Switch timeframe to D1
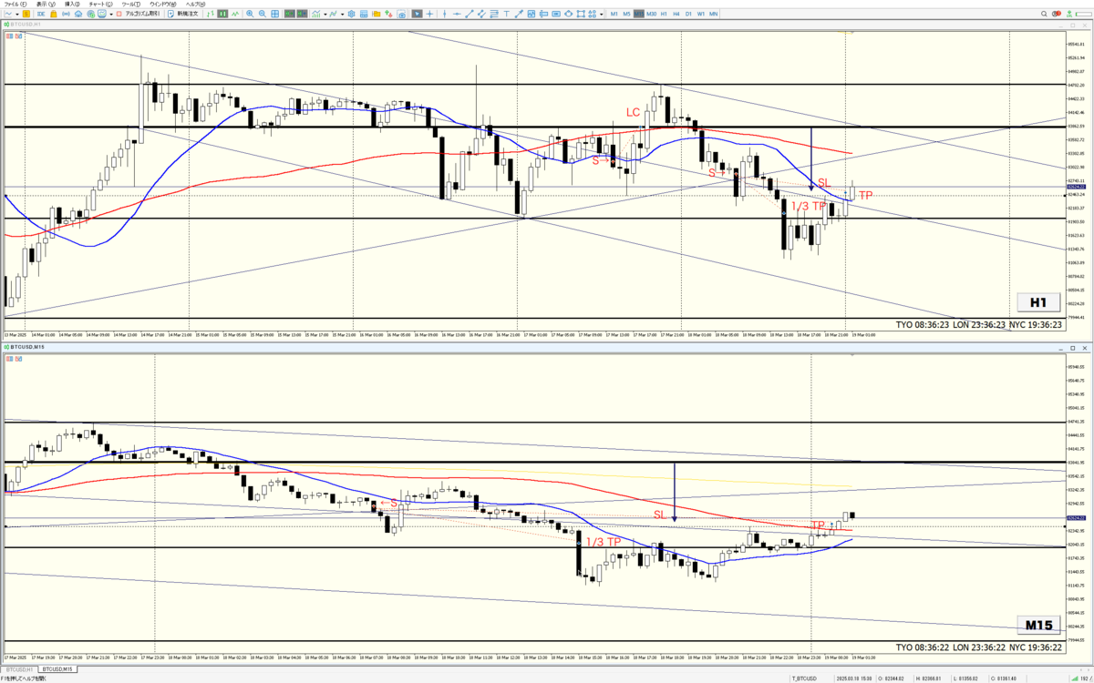Screen dimensions: 1094x683 (x=688, y=14)
